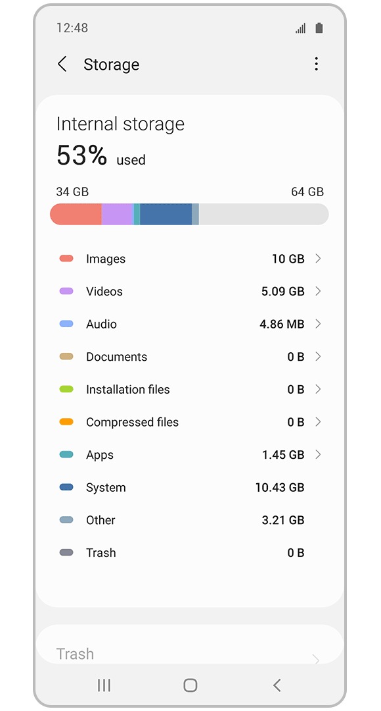Image resolution: width=381 pixels, height=711 pixels.
Task: Click the Installation files category color dot
Action: pyautogui.click(x=67, y=389)
